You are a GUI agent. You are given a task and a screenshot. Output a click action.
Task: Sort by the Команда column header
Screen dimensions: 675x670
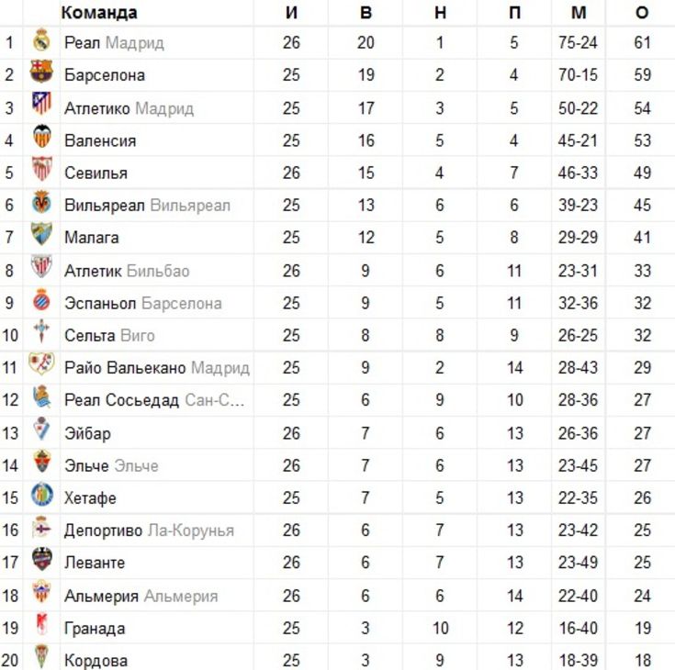(x=99, y=13)
